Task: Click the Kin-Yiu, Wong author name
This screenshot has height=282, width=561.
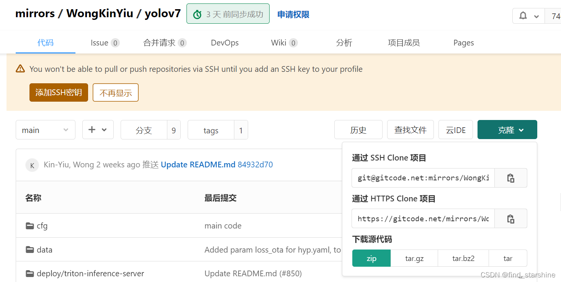Action: point(69,165)
